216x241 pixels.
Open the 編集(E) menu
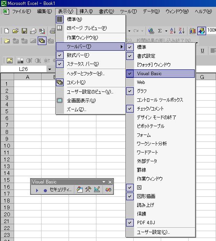pyautogui.click(x=45, y=11)
